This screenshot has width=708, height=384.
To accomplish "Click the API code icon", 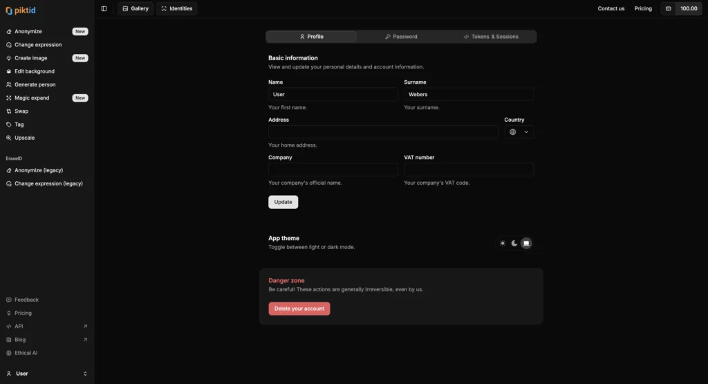I will (8, 326).
